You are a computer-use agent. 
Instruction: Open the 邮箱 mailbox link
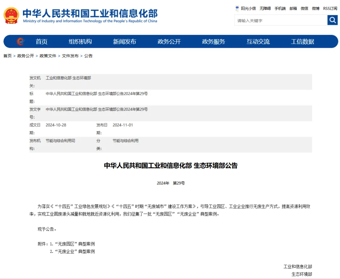coord(293,9)
